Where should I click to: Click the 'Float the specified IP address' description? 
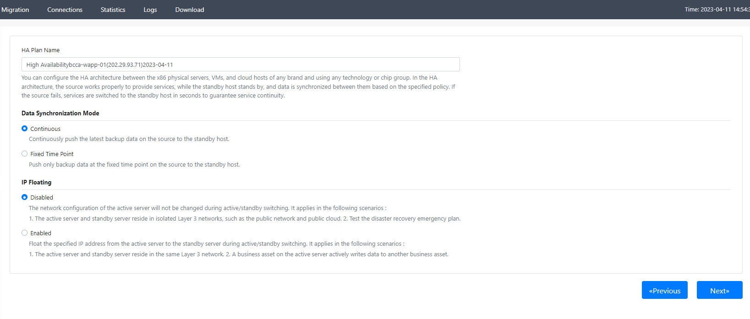click(x=217, y=244)
